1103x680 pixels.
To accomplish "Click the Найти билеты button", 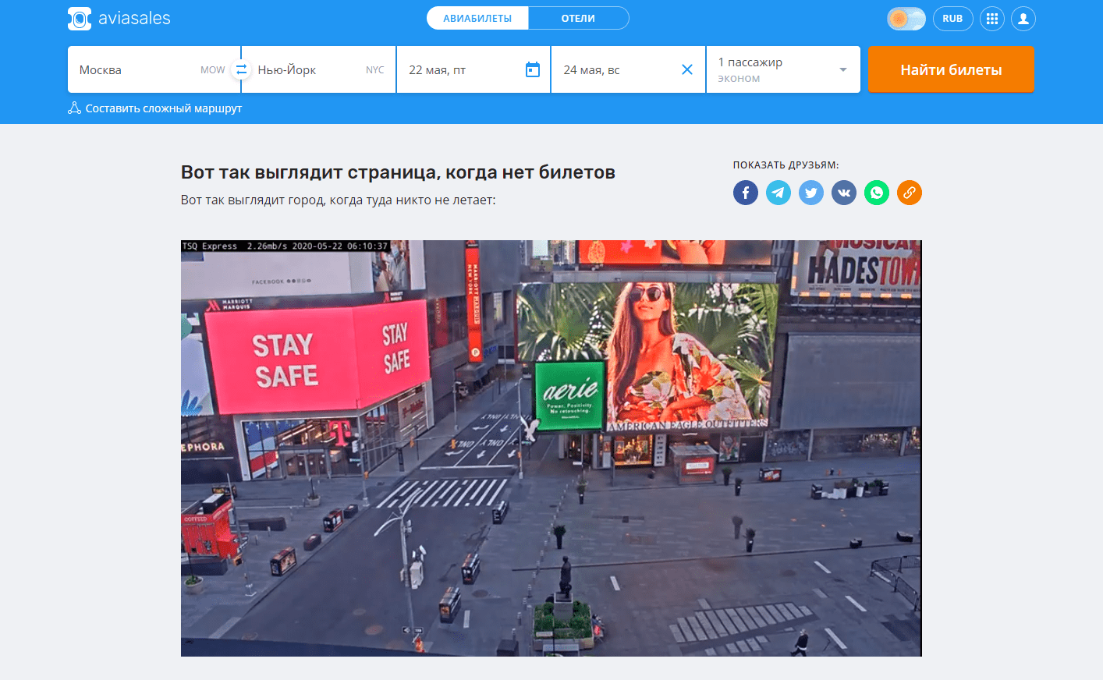I will pyautogui.click(x=951, y=69).
